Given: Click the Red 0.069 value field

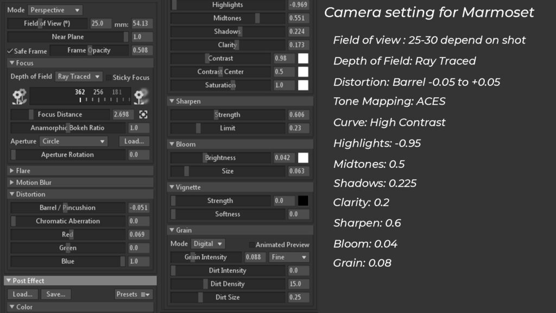Looking at the screenshot, I should pos(138,235).
